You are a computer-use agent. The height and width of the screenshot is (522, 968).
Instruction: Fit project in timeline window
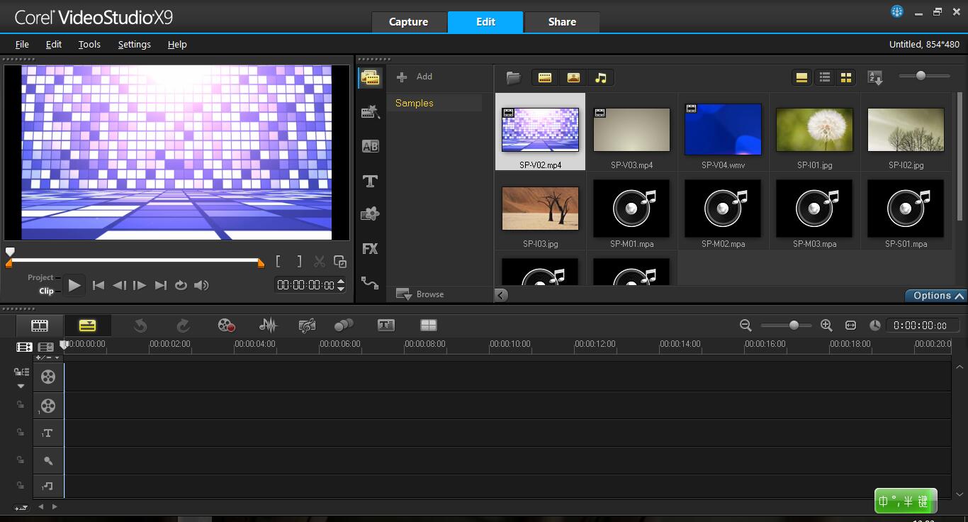(851, 326)
